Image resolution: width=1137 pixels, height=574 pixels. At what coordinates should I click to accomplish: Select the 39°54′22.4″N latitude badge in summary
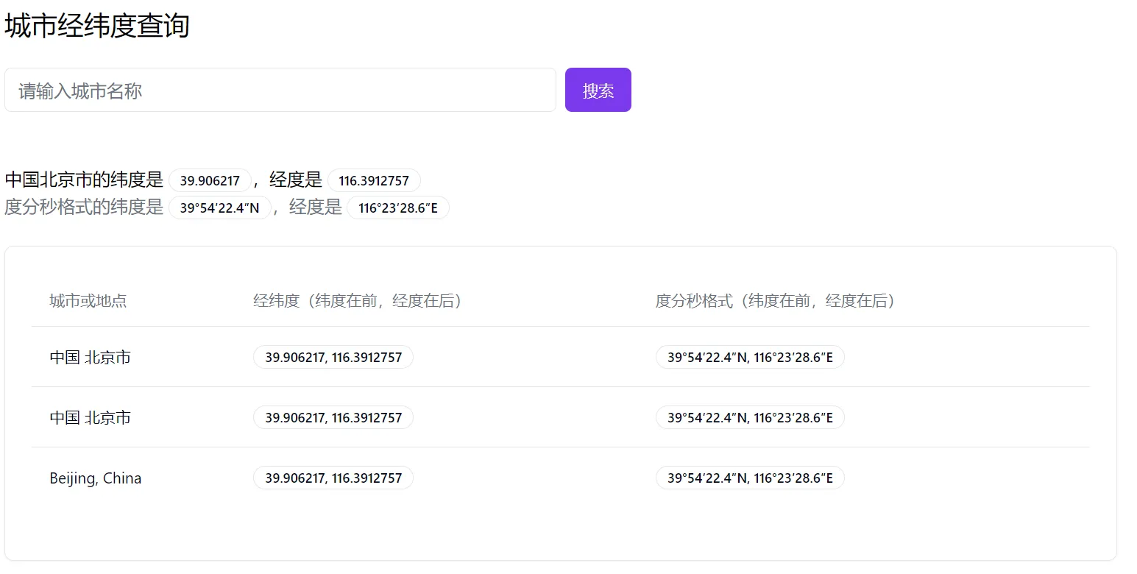(219, 208)
